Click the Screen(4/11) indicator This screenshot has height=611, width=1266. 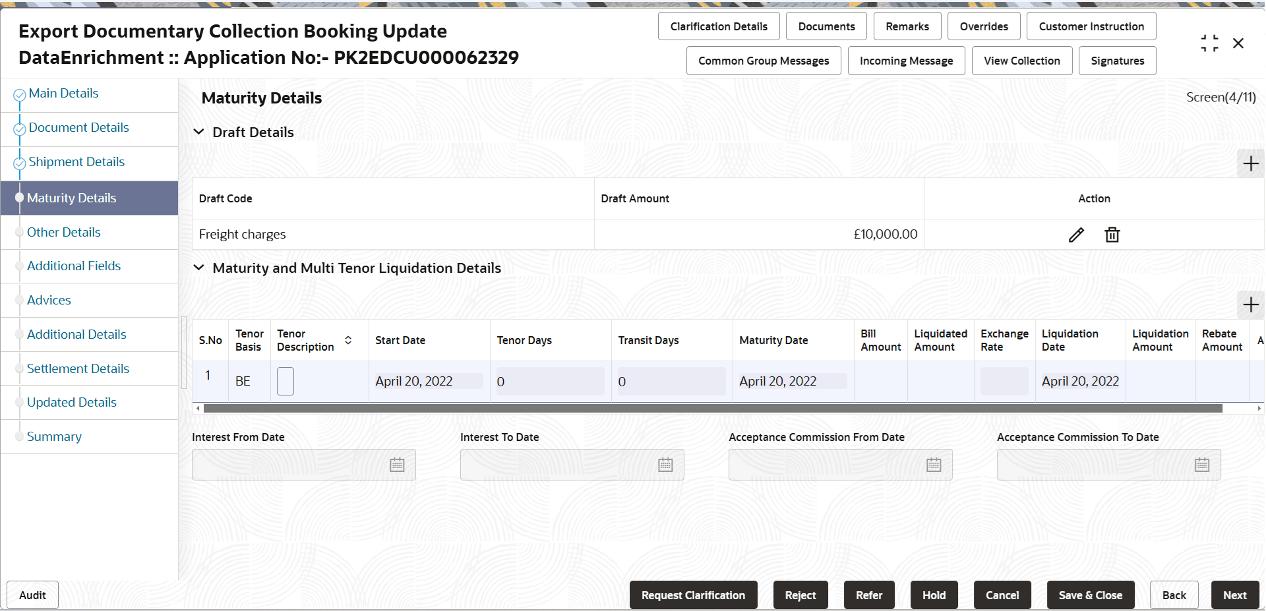(x=1221, y=98)
